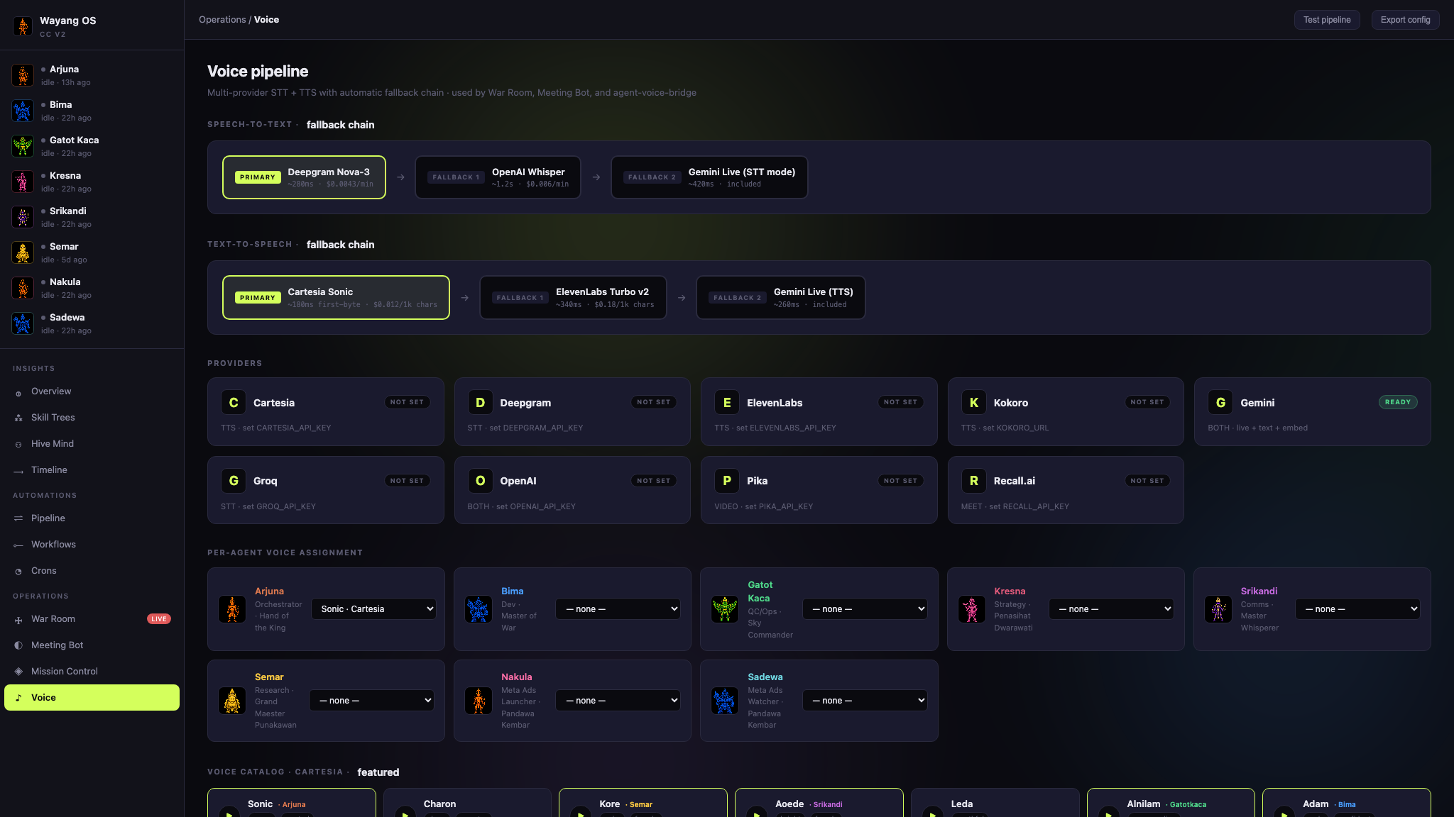This screenshot has width=1454, height=817.
Task: Select Deepgram Nova-3 primary STT card
Action: [304, 177]
